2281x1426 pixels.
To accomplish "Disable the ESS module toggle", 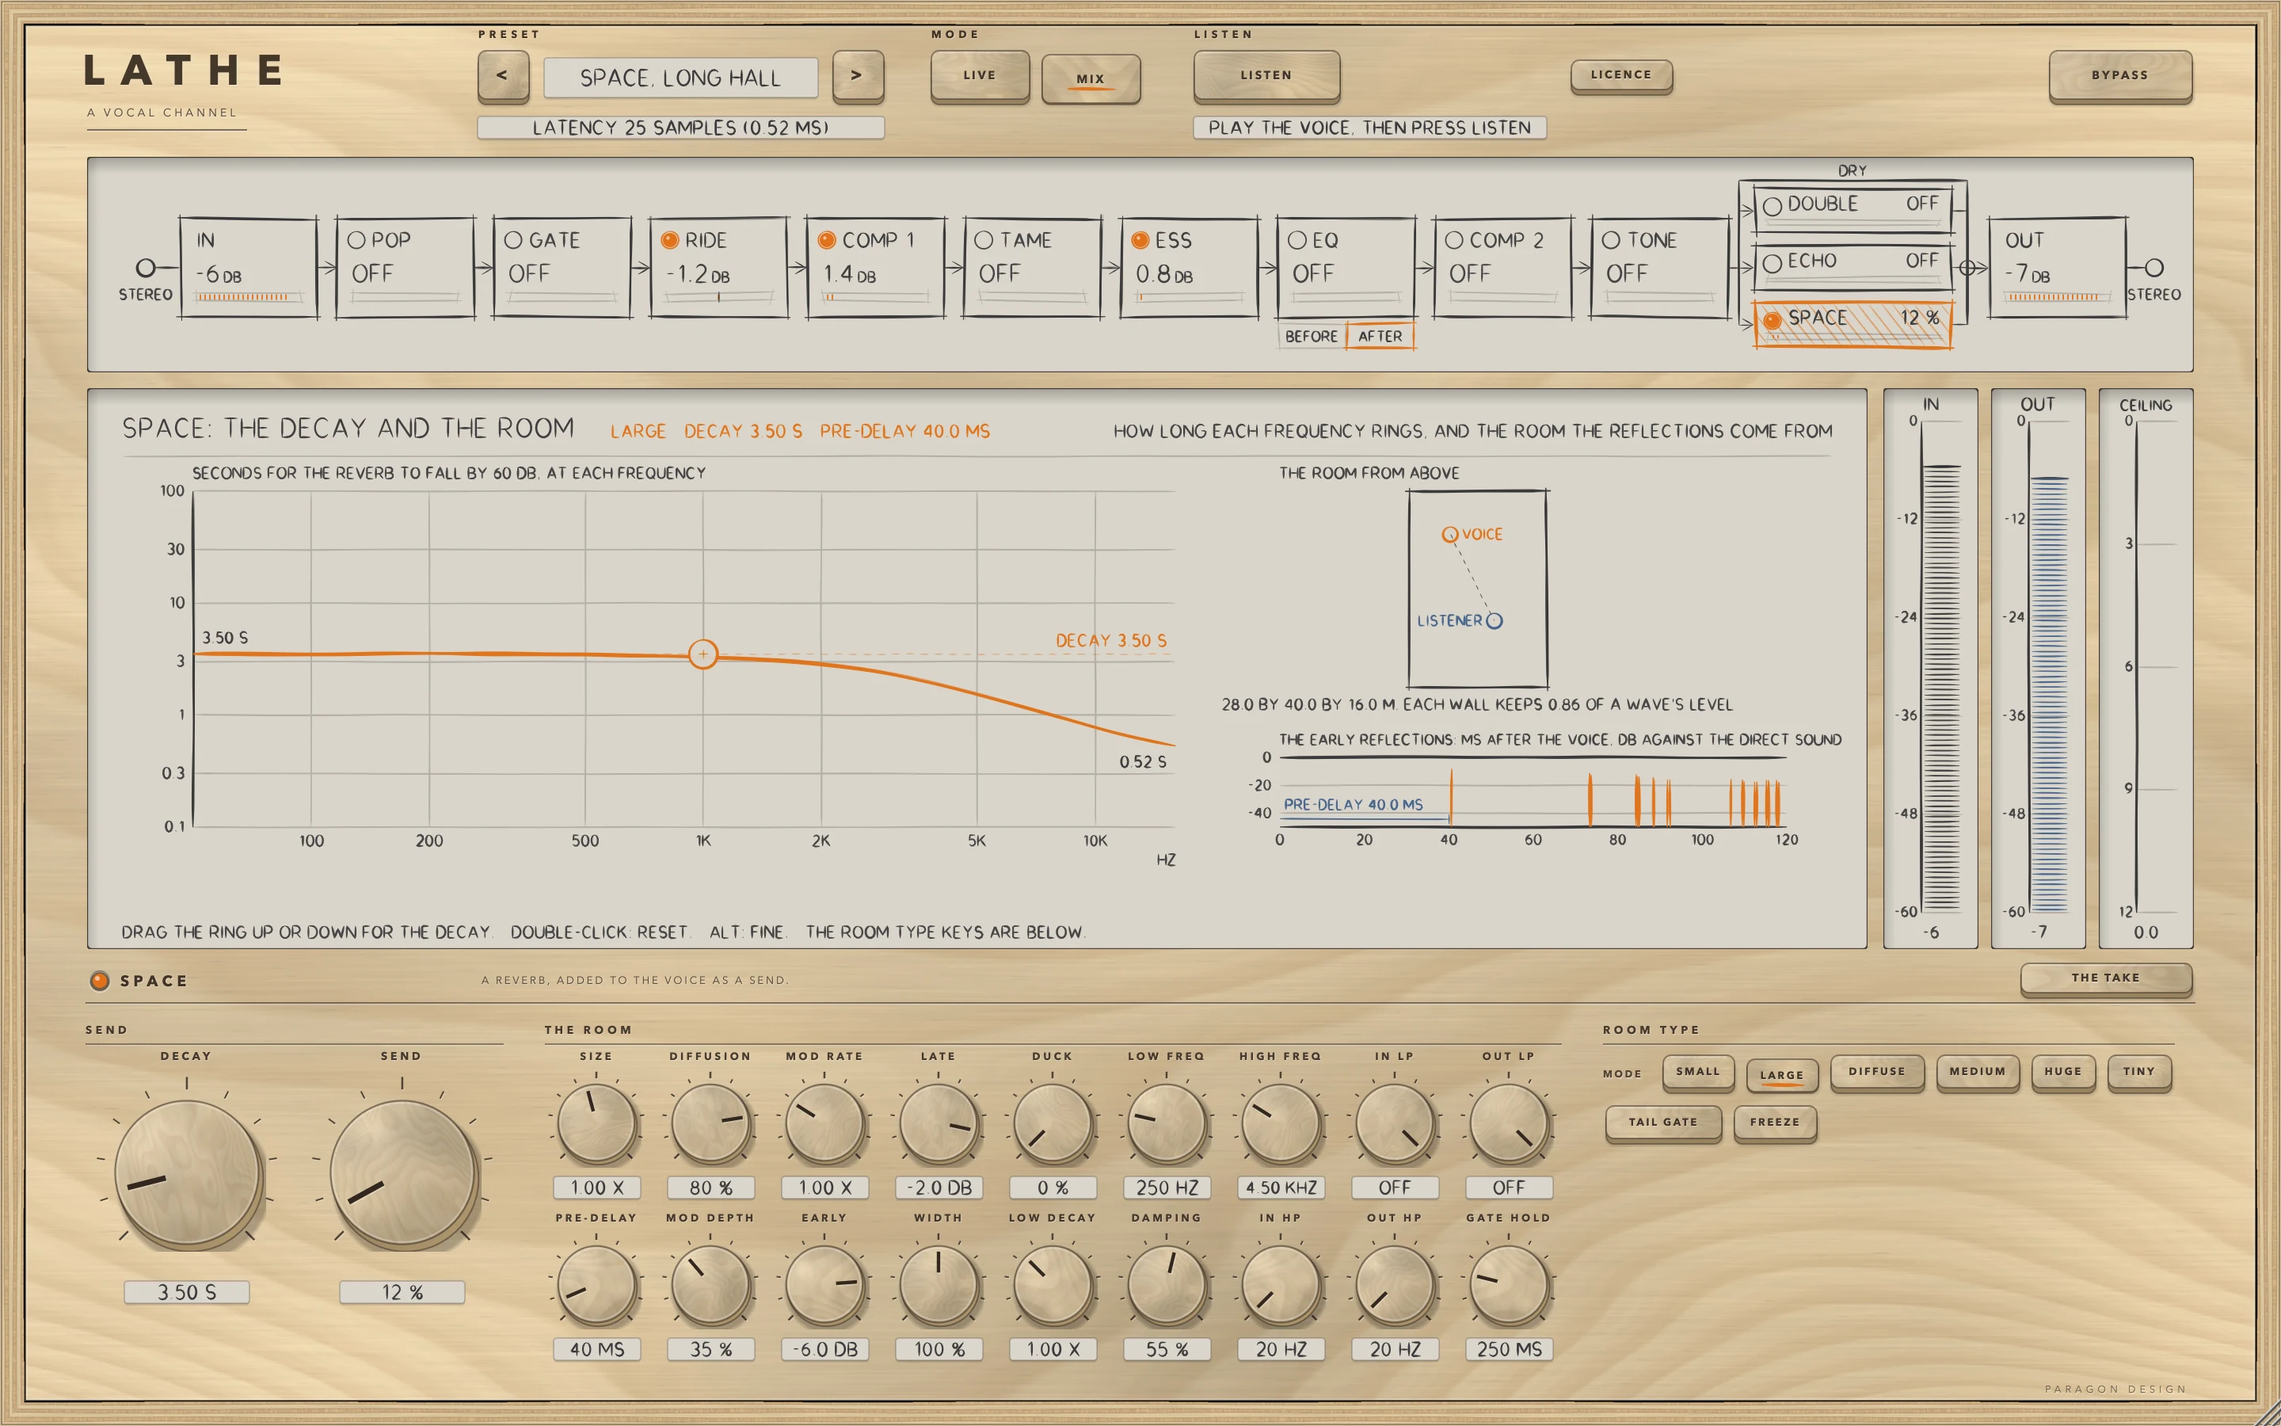I will tap(1140, 241).
